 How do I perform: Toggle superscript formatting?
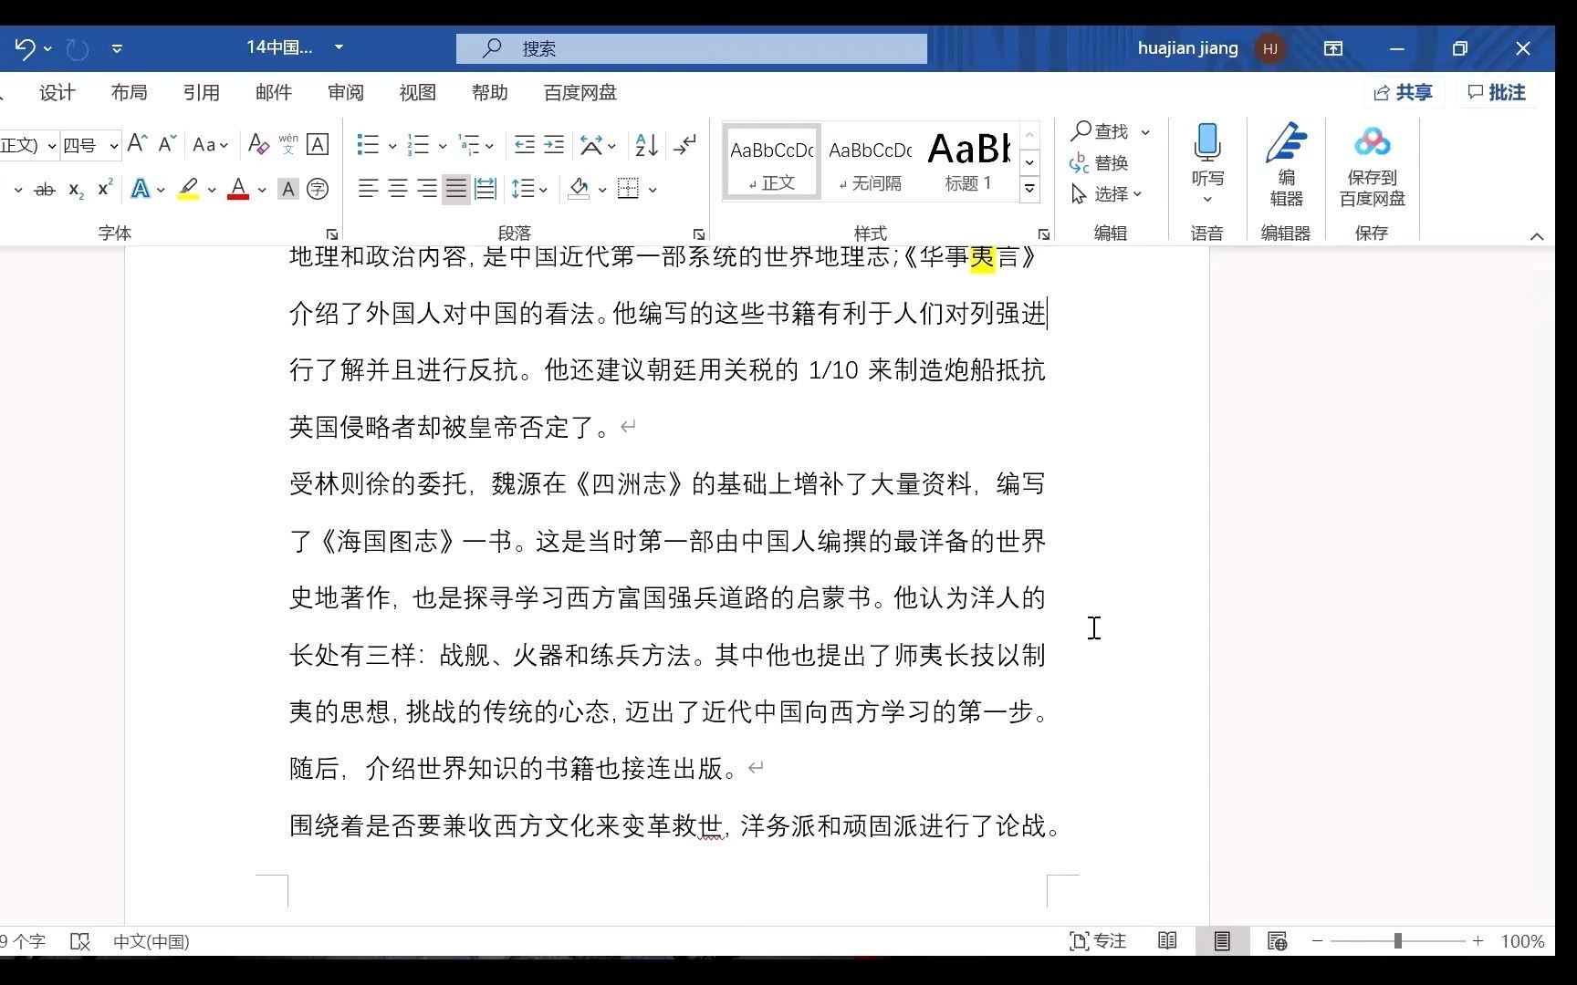point(105,189)
